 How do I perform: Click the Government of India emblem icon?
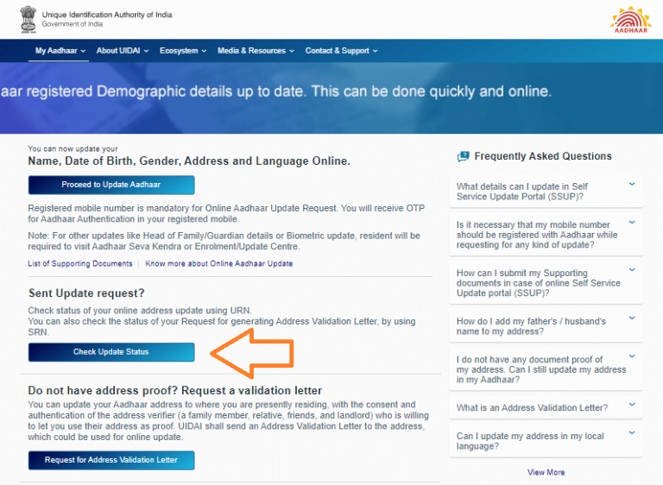28,19
